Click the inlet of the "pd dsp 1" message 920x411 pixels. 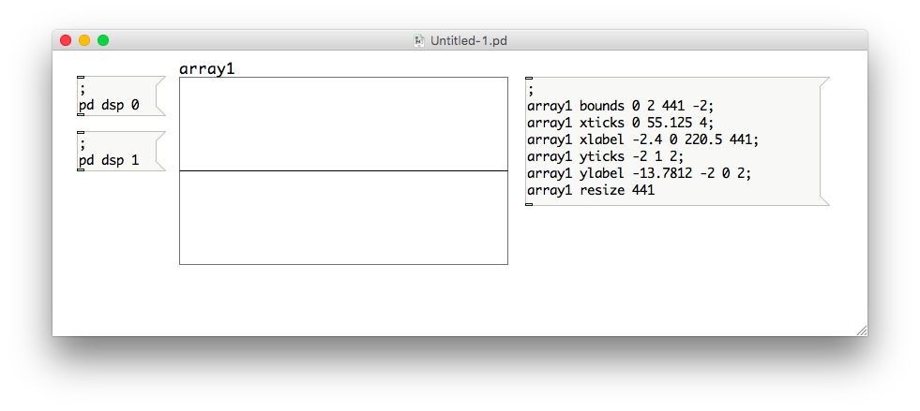pos(81,133)
